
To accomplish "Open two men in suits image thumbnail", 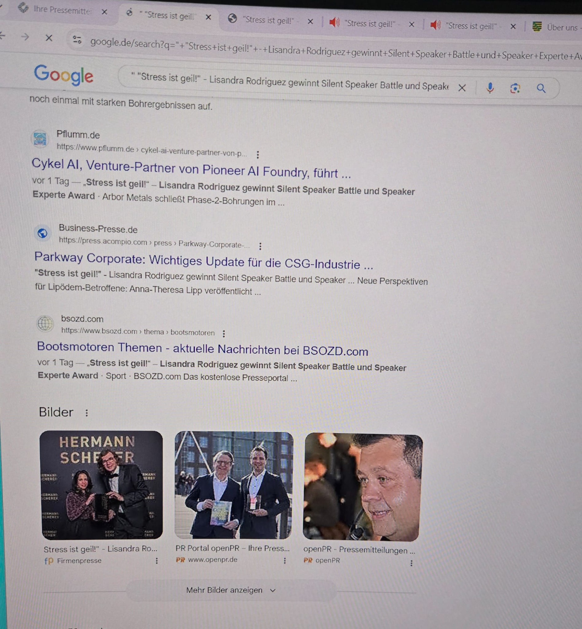I will (234, 485).
